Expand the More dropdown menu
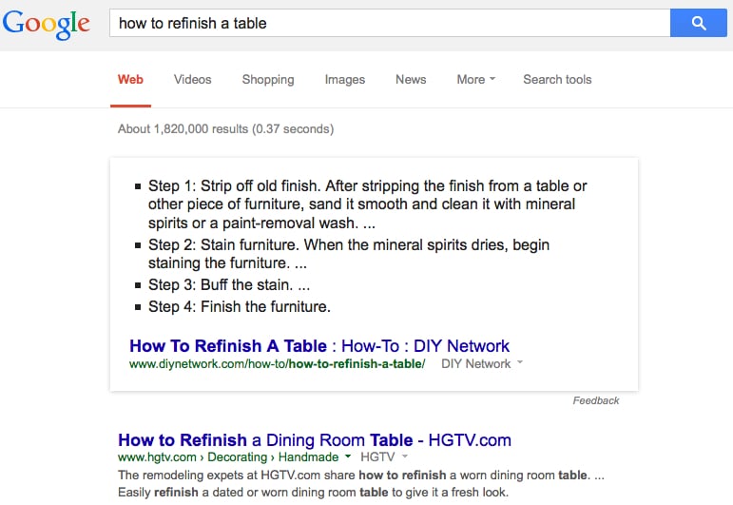The image size is (733, 505). tap(475, 80)
